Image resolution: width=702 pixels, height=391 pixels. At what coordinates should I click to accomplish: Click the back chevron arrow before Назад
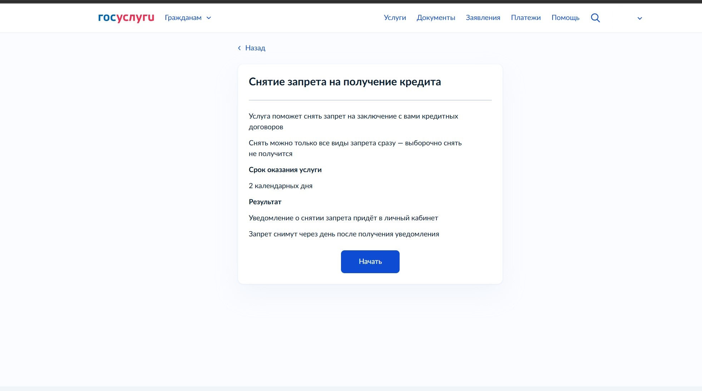(x=239, y=48)
